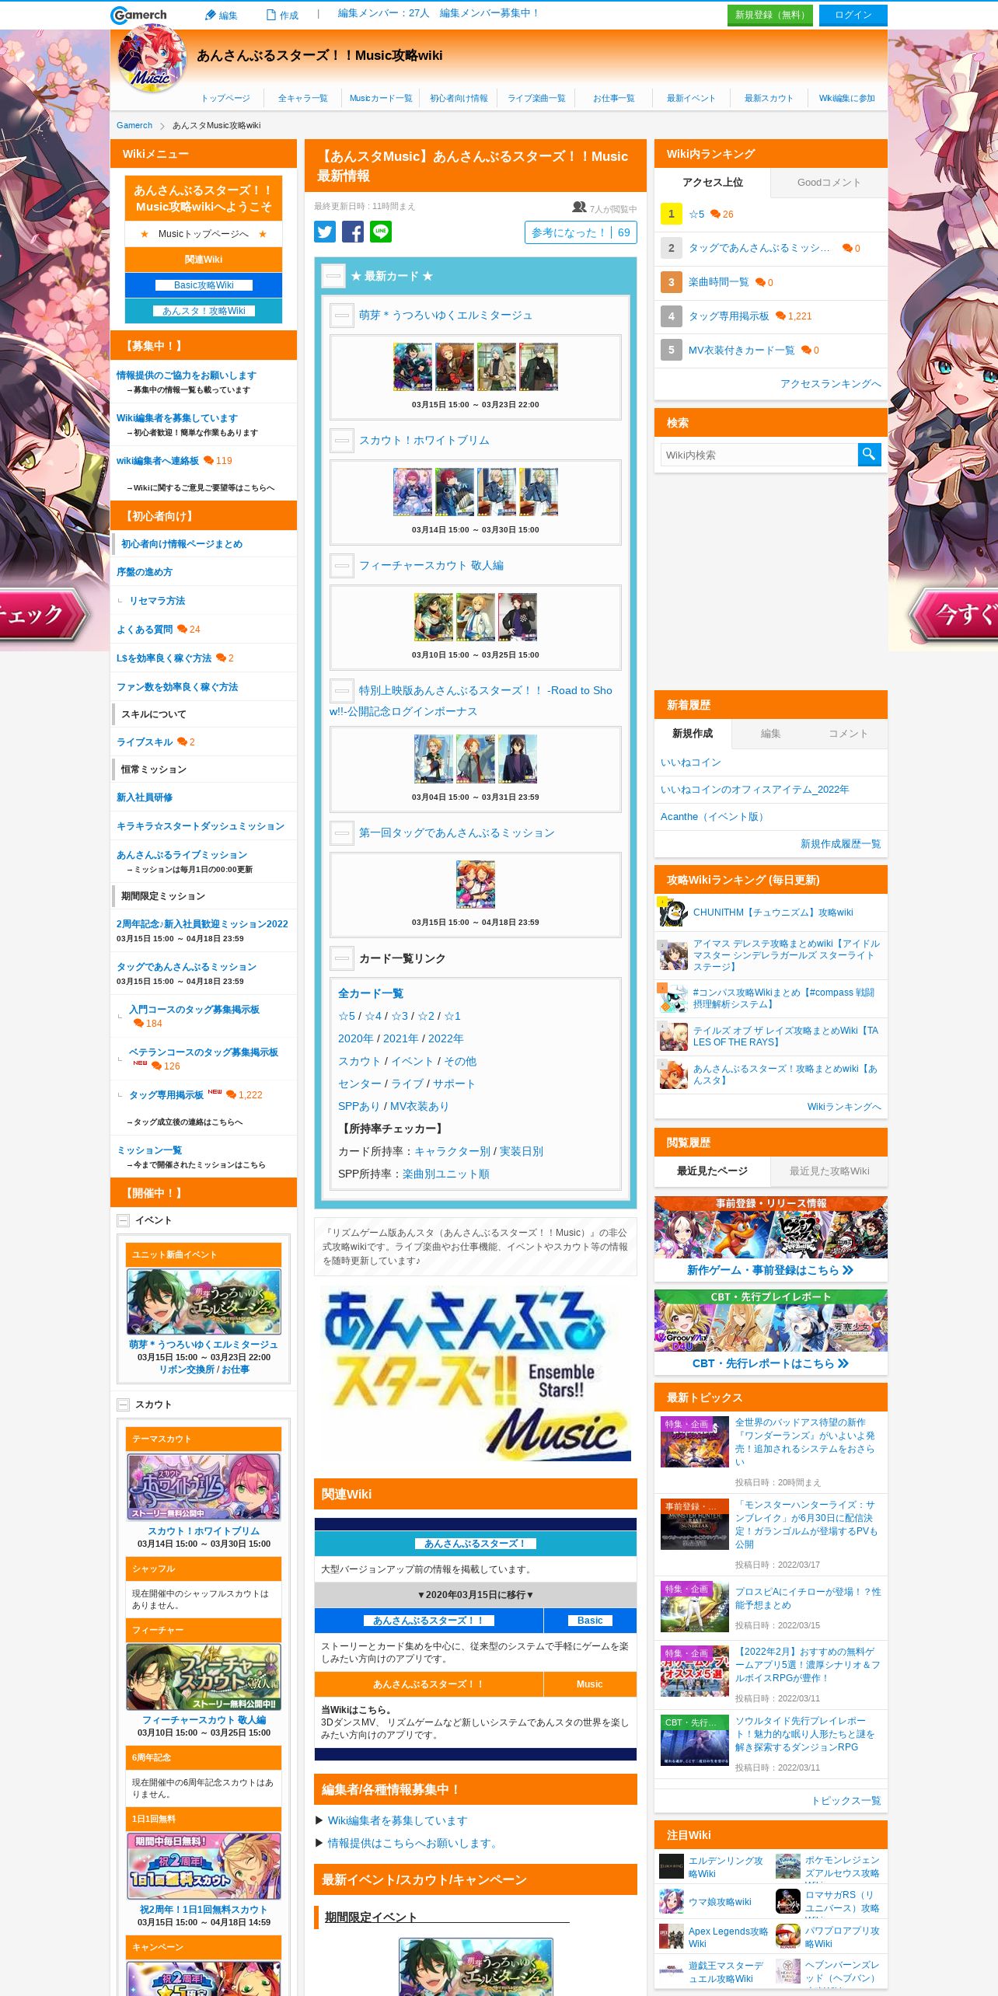998x1996 pixels.
Task: Collapse the スカウト sidebar section
Action: point(123,1405)
